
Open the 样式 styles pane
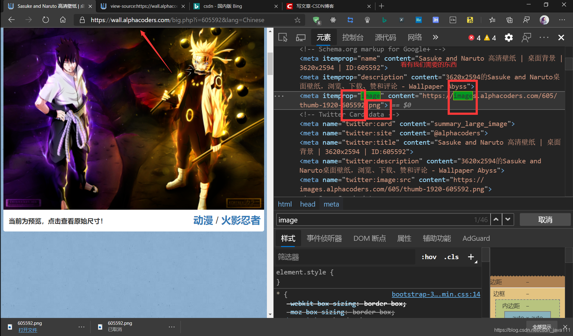tap(288, 238)
